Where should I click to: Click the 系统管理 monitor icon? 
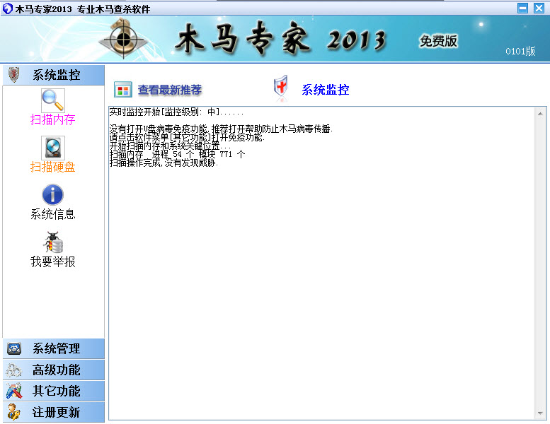pyautogui.click(x=14, y=348)
